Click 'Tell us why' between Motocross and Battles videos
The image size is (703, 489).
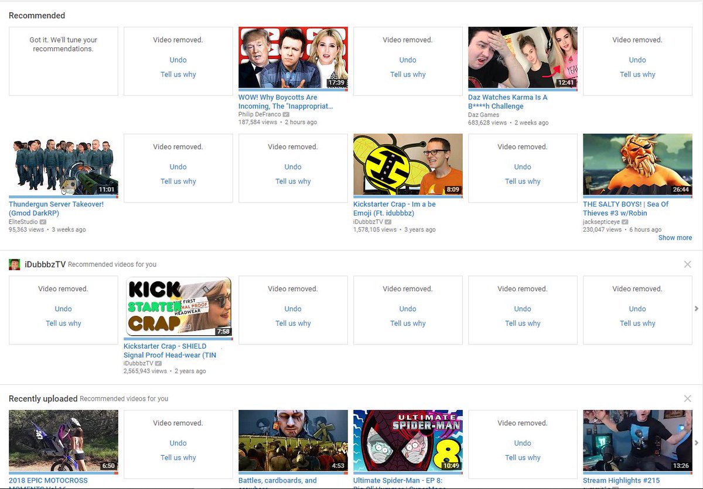point(178,457)
